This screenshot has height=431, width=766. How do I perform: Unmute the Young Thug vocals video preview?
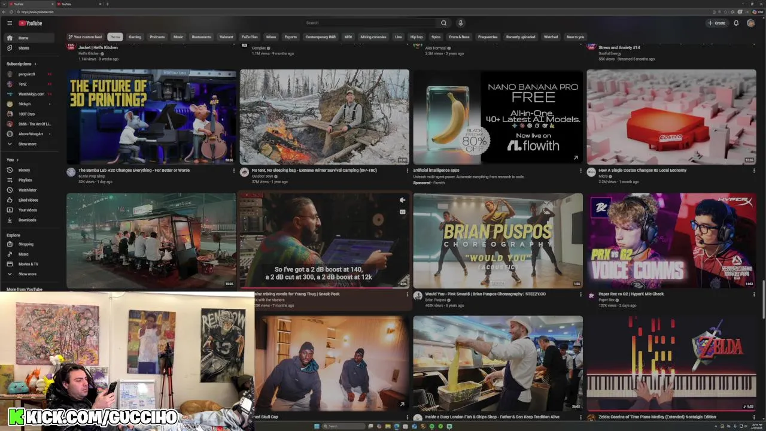tap(402, 200)
